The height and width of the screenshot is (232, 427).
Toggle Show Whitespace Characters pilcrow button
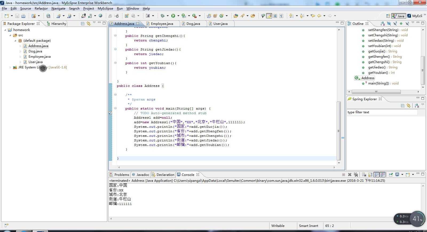(x=281, y=16)
